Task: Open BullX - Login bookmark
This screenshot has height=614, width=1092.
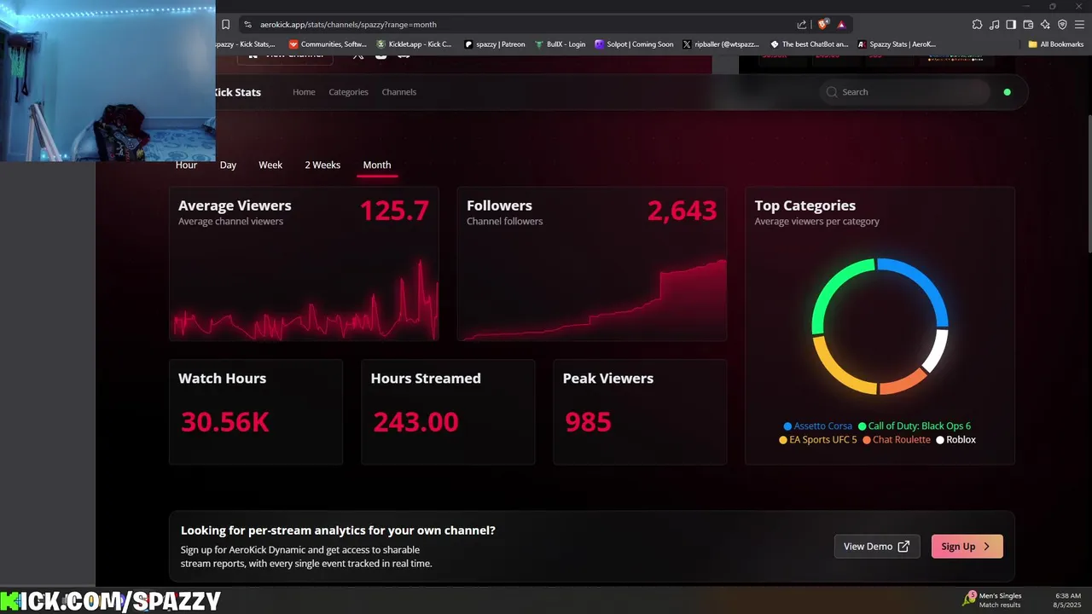Action: [x=561, y=44]
